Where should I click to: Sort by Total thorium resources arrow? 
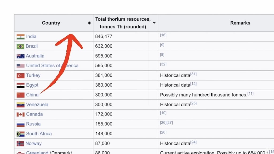[154, 23]
